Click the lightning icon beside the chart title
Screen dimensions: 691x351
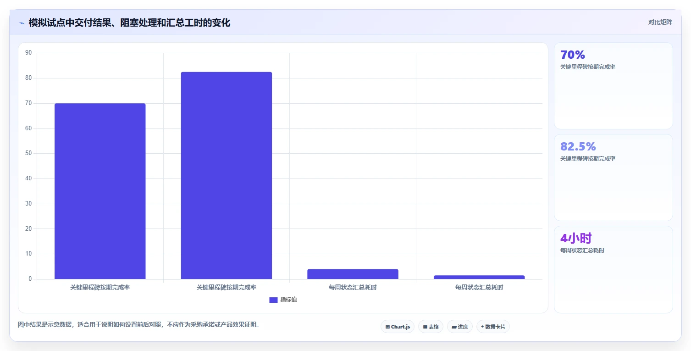[22, 23]
